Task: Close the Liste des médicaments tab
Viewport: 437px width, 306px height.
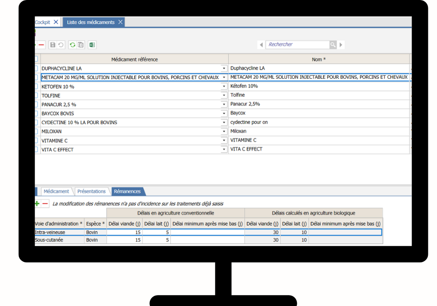Action: [121, 22]
